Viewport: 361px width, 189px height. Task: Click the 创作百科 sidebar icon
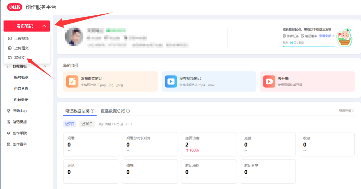[9, 144]
